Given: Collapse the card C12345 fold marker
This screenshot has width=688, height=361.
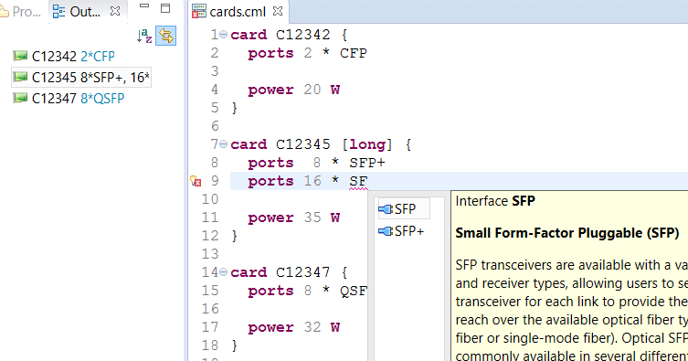Looking at the screenshot, I should (x=223, y=143).
